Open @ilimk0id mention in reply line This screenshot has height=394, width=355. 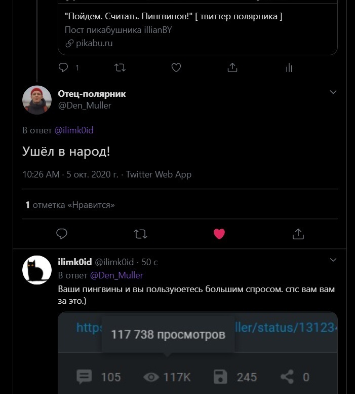click(74, 130)
